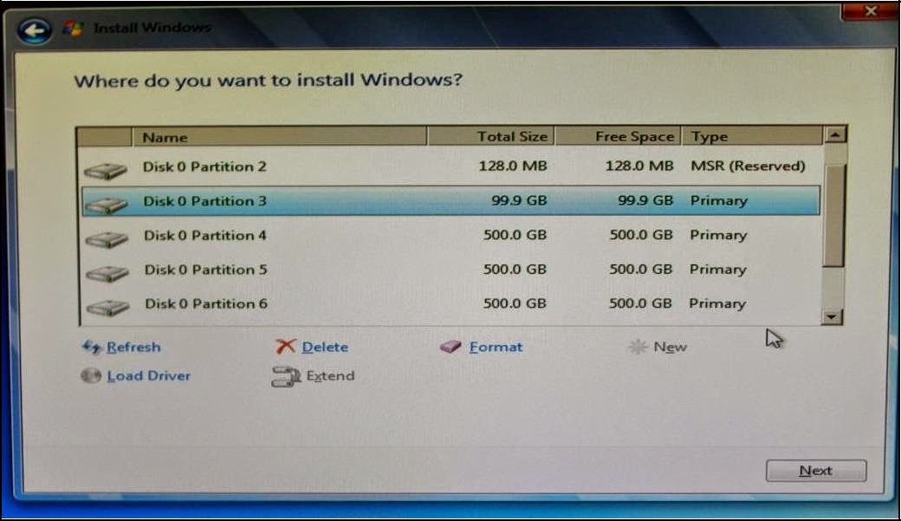Click the 500.0 GB total size of Partition 6
This screenshot has height=521, width=901.
pyautogui.click(x=515, y=303)
